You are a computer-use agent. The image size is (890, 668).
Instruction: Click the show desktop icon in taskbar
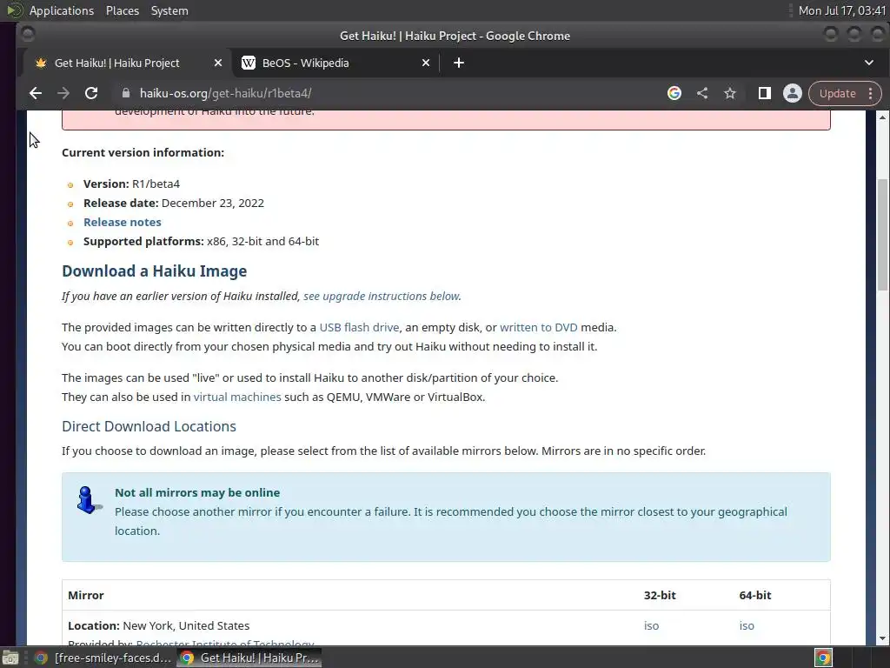point(10,658)
